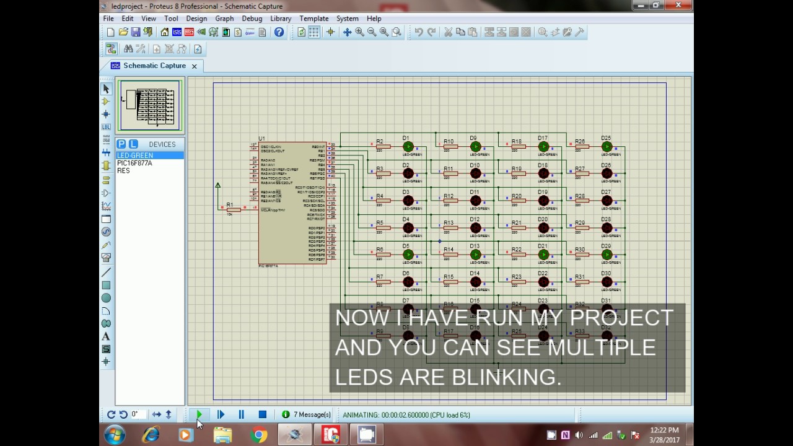Image resolution: width=793 pixels, height=446 pixels.
Task: Select the Probe Mode tool
Action: pyautogui.click(x=106, y=245)
